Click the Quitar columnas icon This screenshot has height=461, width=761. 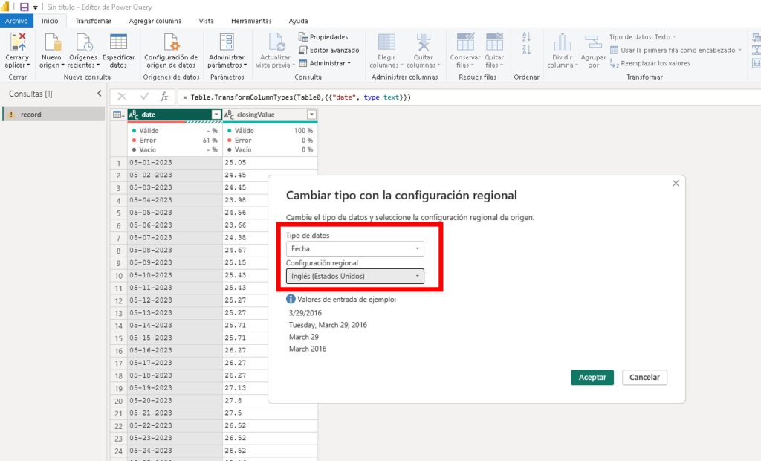[x=423, y=43]
